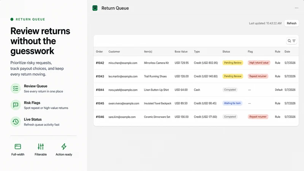Click the Risk Flags feature title
This screenshot has height=171, width=304.
coord(32,103)
